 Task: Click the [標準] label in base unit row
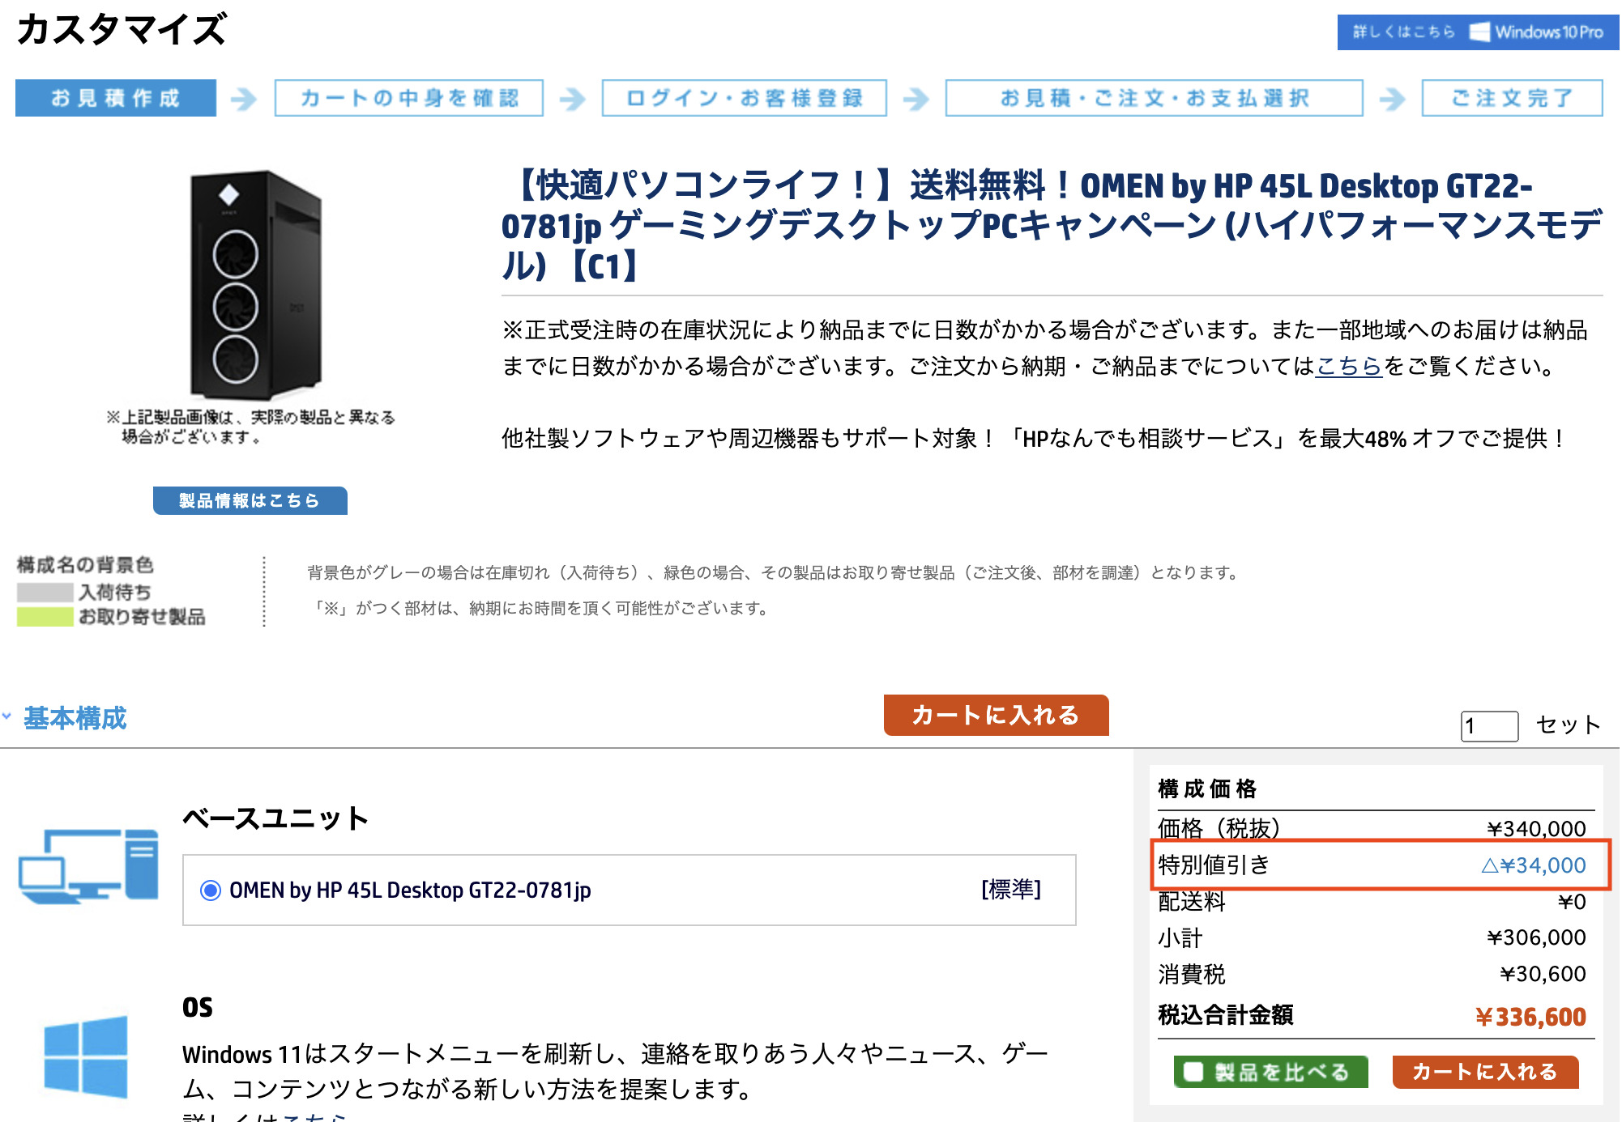1011,890
